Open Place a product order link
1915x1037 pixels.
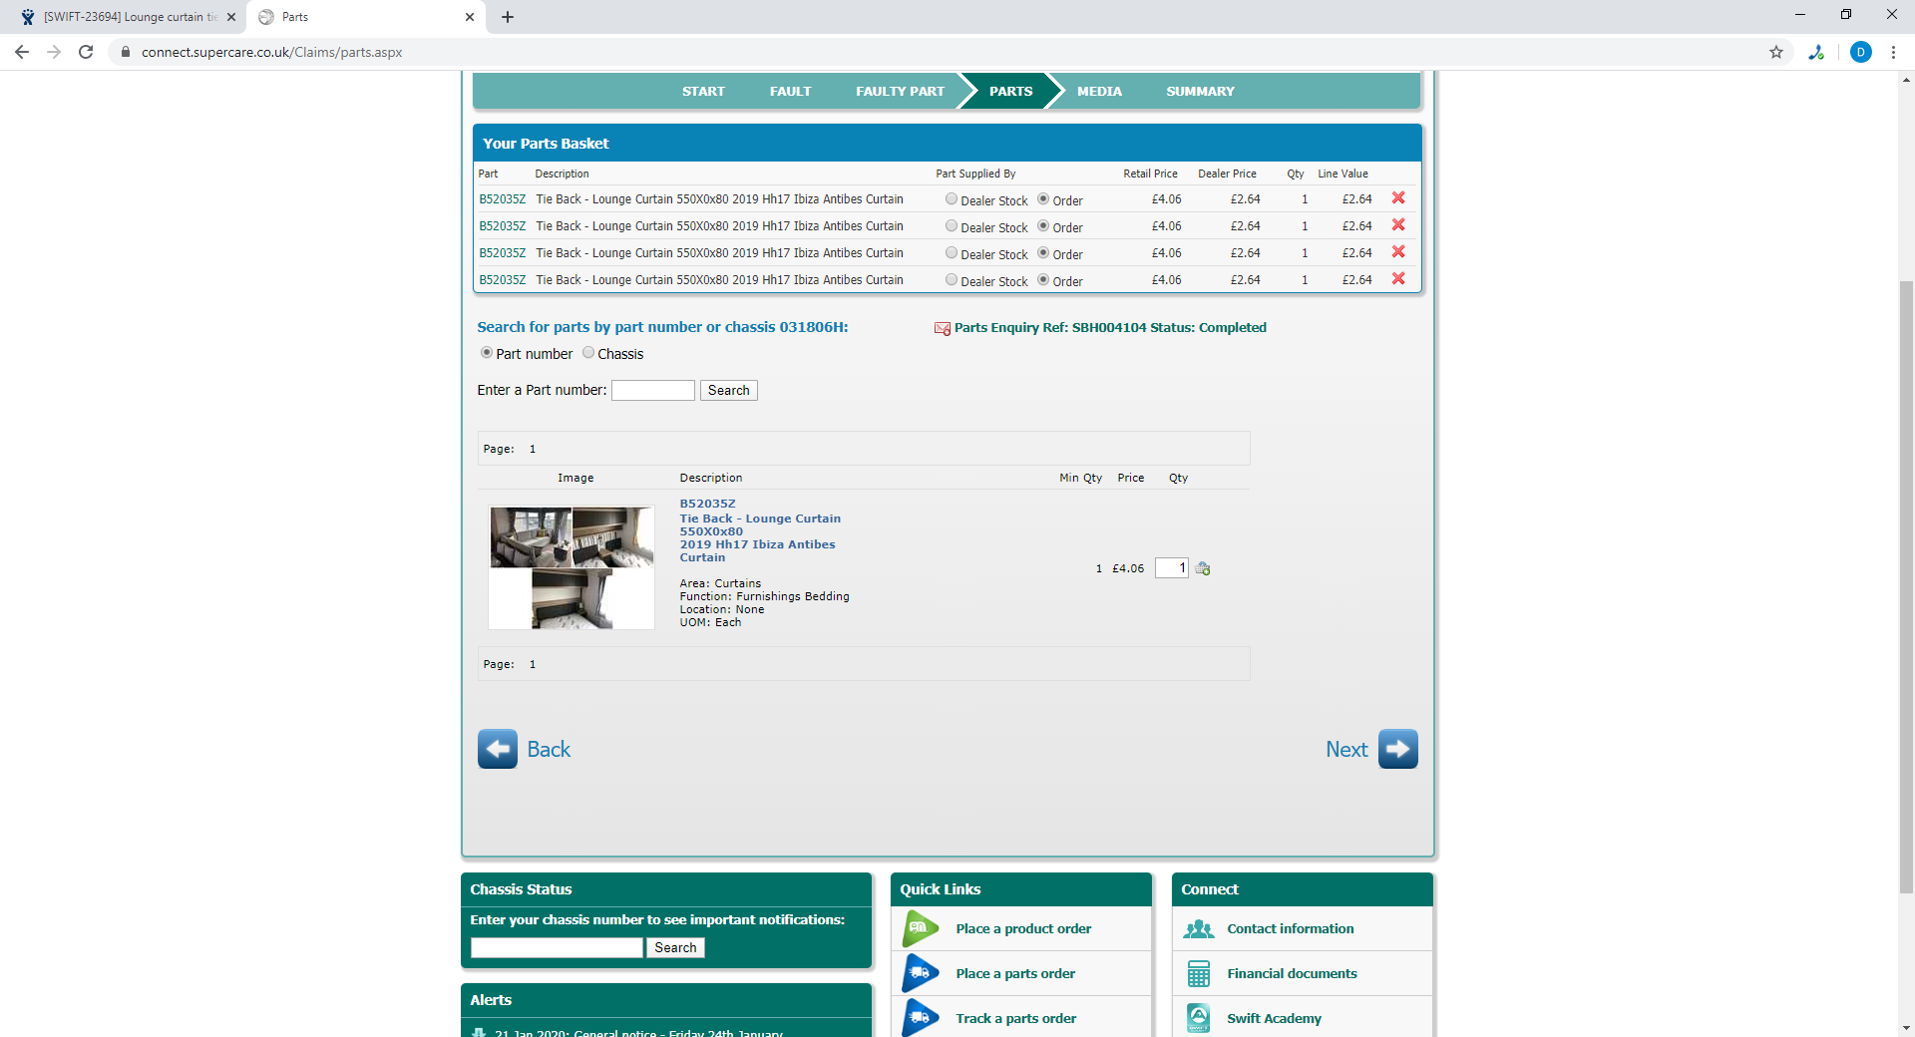tap(1023, 928)
